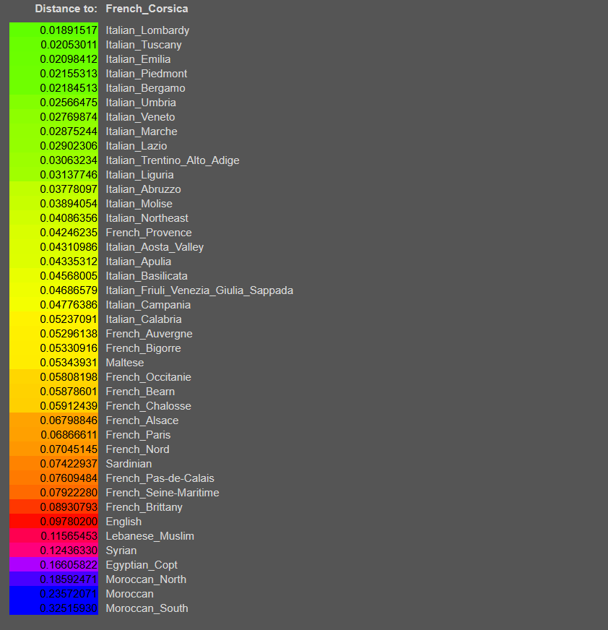Viewport: 608px width, 630px height.
Task: Select the Egyptian_Copt entry
Action: pyautogui.click(x=142, y=566)
